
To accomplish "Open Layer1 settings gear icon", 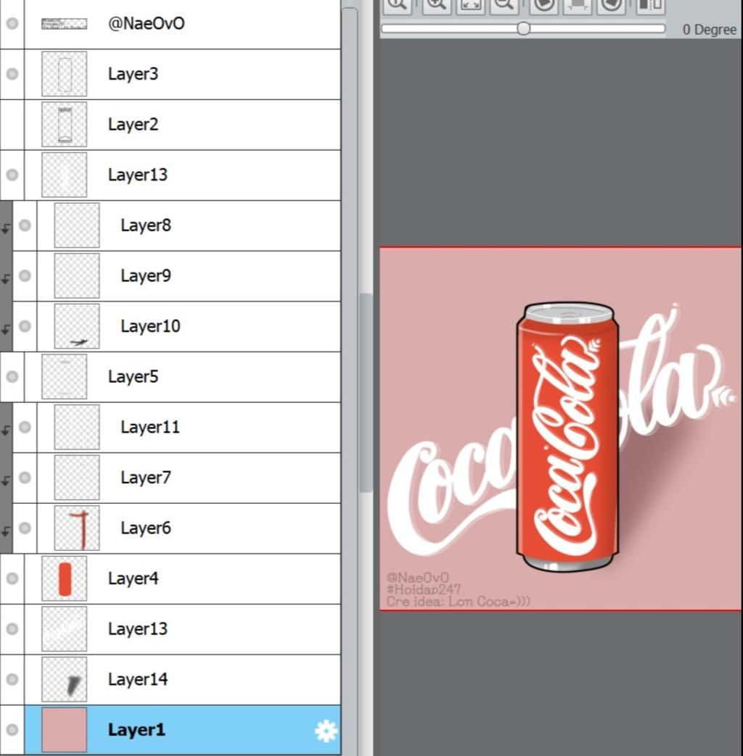I will [326, 731].
